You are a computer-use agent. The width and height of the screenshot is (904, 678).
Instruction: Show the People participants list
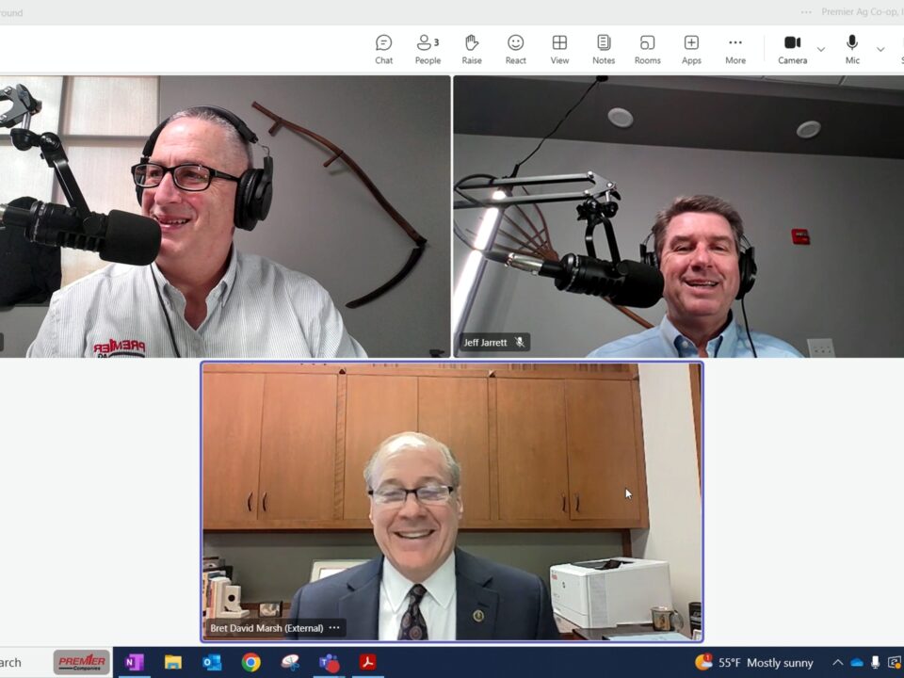click(428, 49)
